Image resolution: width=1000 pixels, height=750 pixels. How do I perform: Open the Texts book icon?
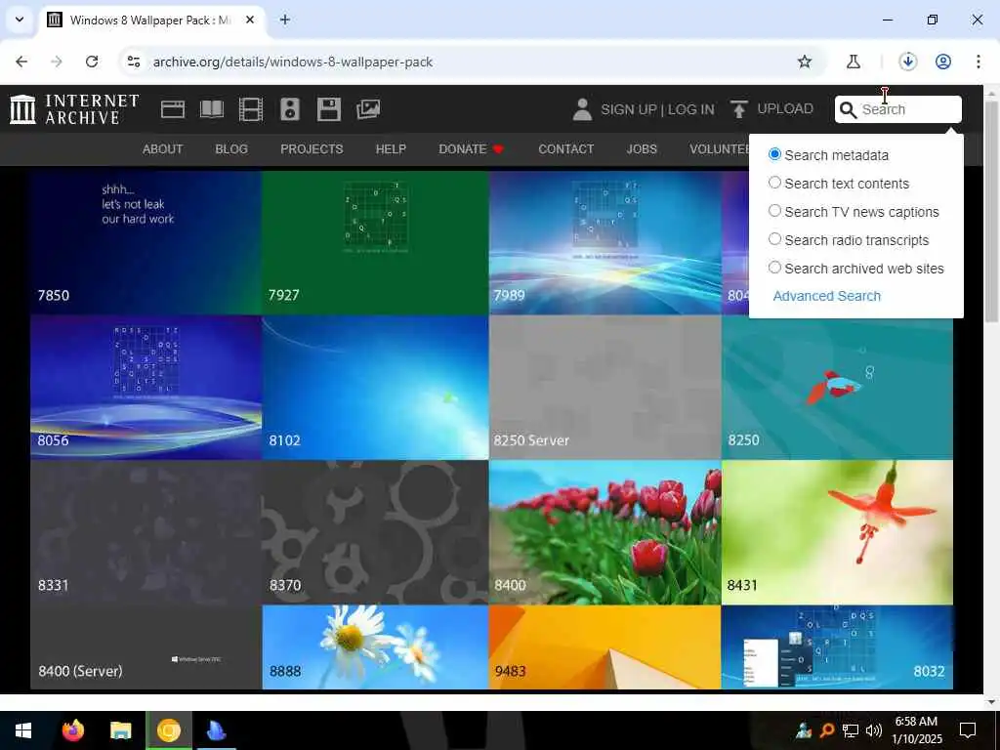pyautogui.click(x=212, y=109)
